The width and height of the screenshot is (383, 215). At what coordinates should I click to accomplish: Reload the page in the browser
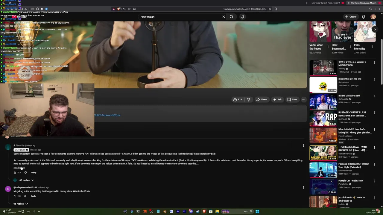point(371,9)
